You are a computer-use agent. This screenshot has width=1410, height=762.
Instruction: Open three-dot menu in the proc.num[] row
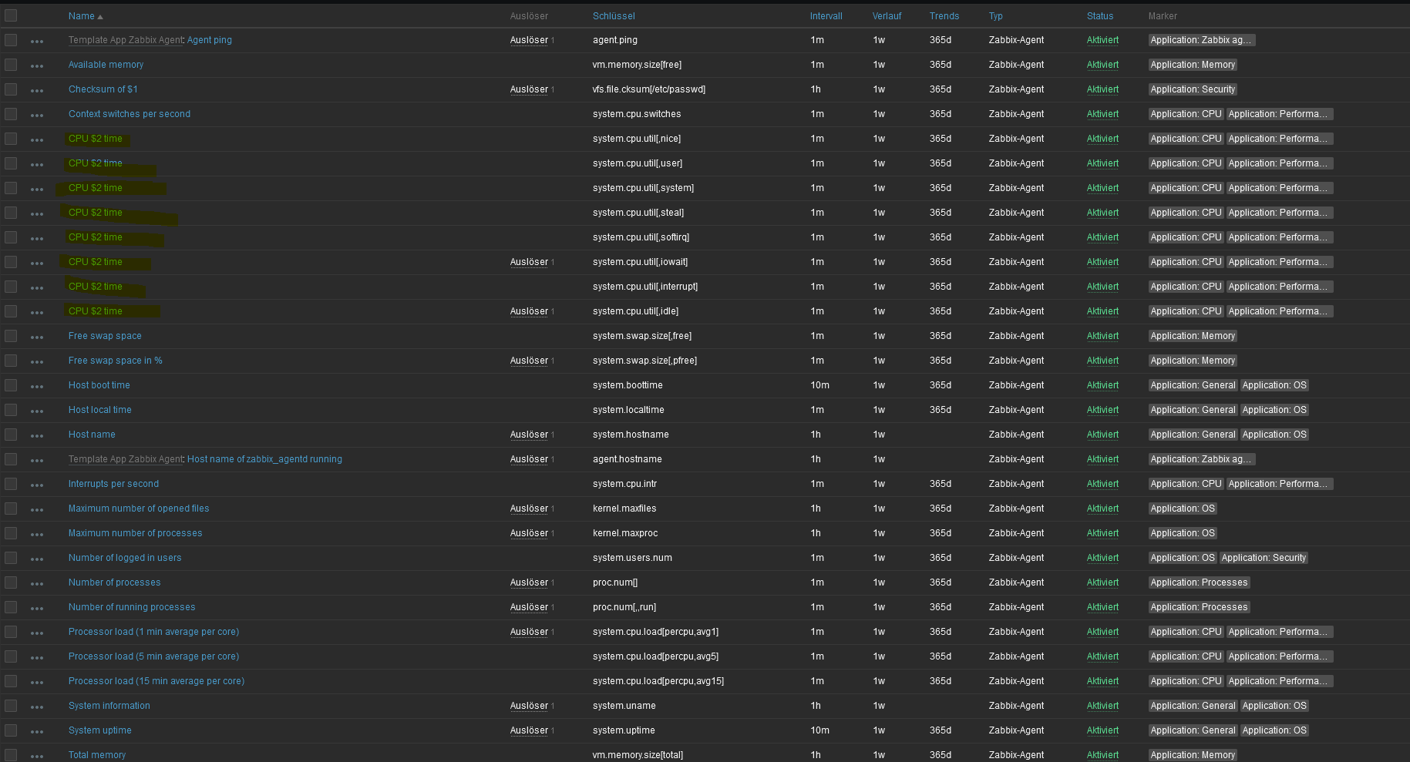point(37,583)
